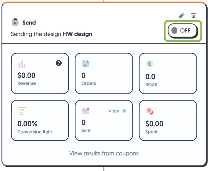
Task: Toggle the OFF switch to enable sending
Action: pyautogui.click(x=183, y=31)
